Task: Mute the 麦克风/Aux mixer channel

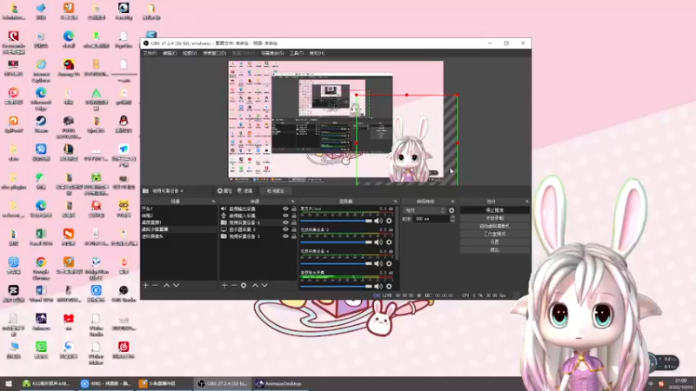Action: click(x=378, y=221)
